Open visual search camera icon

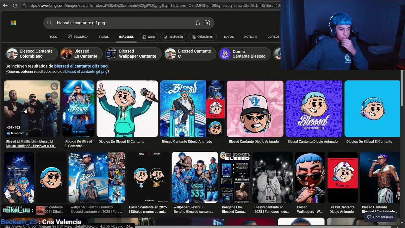(207, 23)
